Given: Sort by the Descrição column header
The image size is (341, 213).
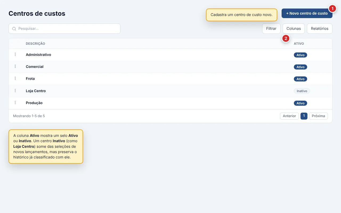Looking at the screenshot, I should 35,44.
